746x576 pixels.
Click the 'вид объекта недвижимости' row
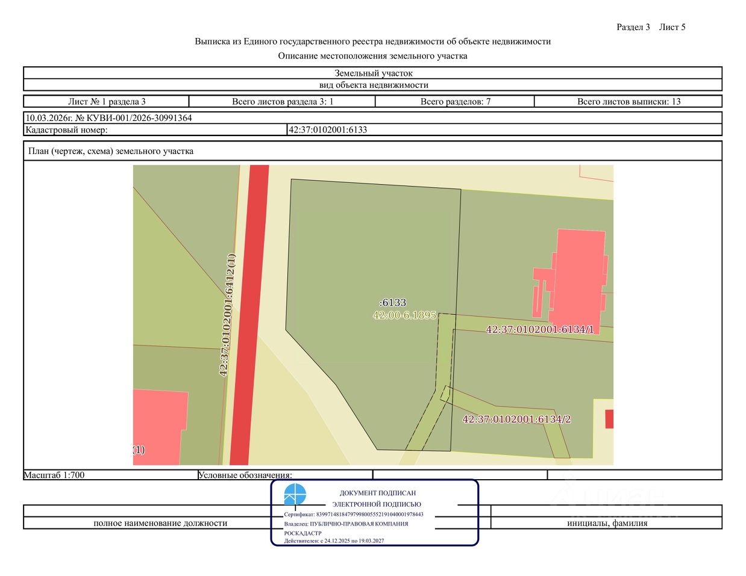click(373, 85)
